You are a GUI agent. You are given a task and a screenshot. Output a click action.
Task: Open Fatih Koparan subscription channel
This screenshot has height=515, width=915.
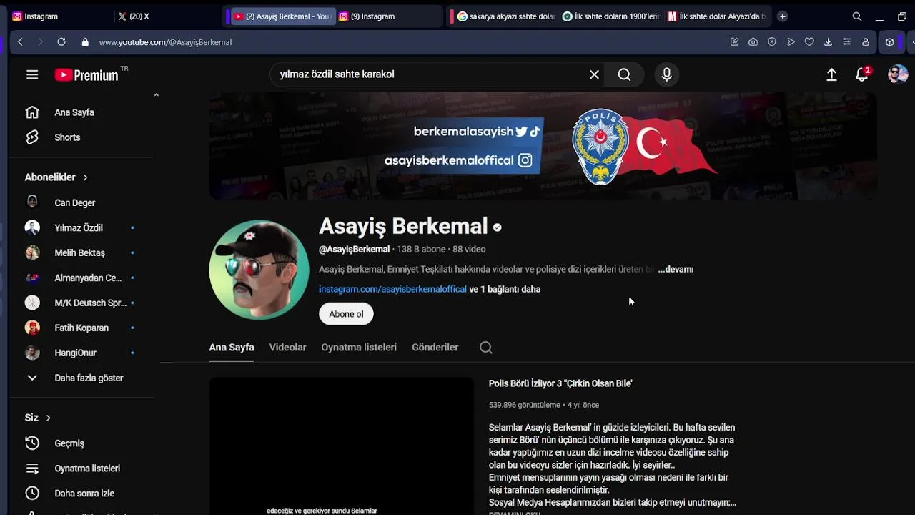[82, 328]
